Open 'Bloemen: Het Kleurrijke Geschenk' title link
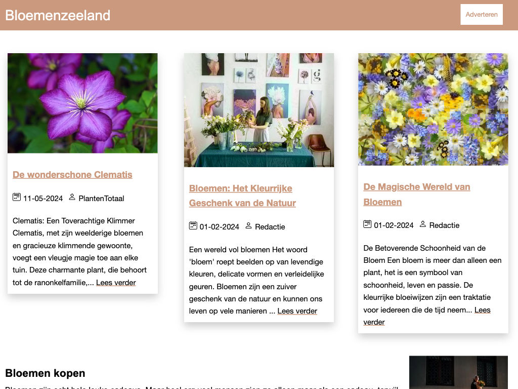 point(242,196)
